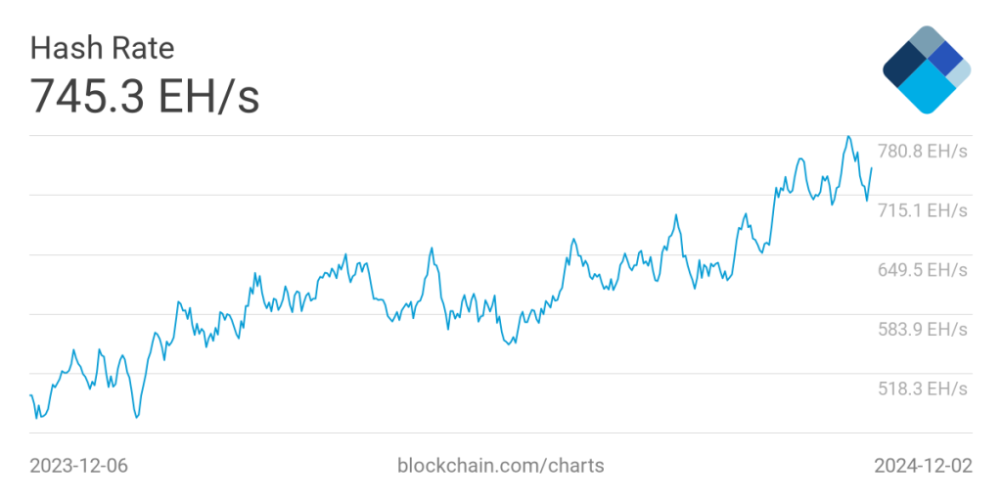Click the 518.3 EH/s axis label
This screenshot has width=1002, height=501.
(923, 388)
